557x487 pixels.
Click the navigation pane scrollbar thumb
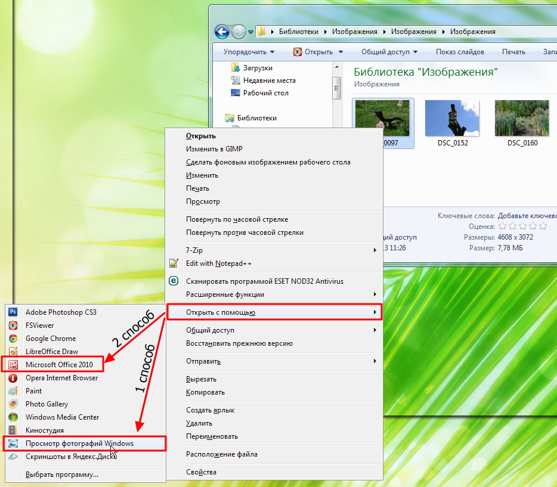(337, 88)
